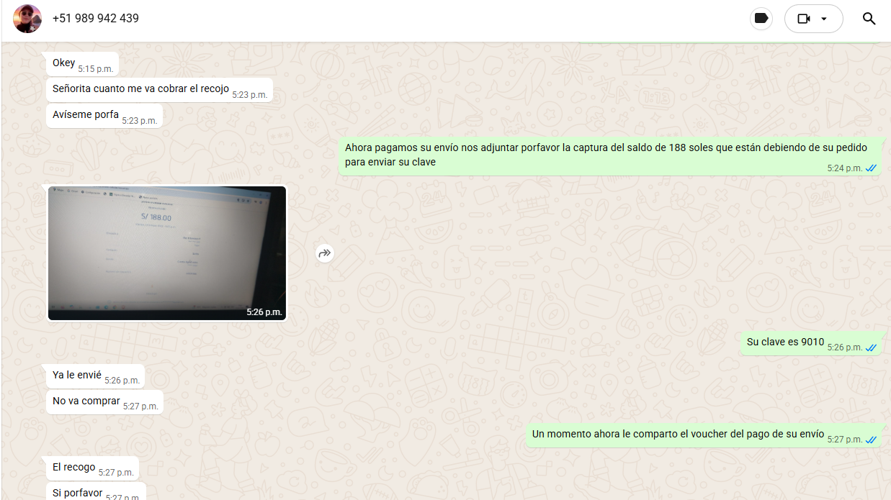Click read-receipt ticks on voucher message

871,440
